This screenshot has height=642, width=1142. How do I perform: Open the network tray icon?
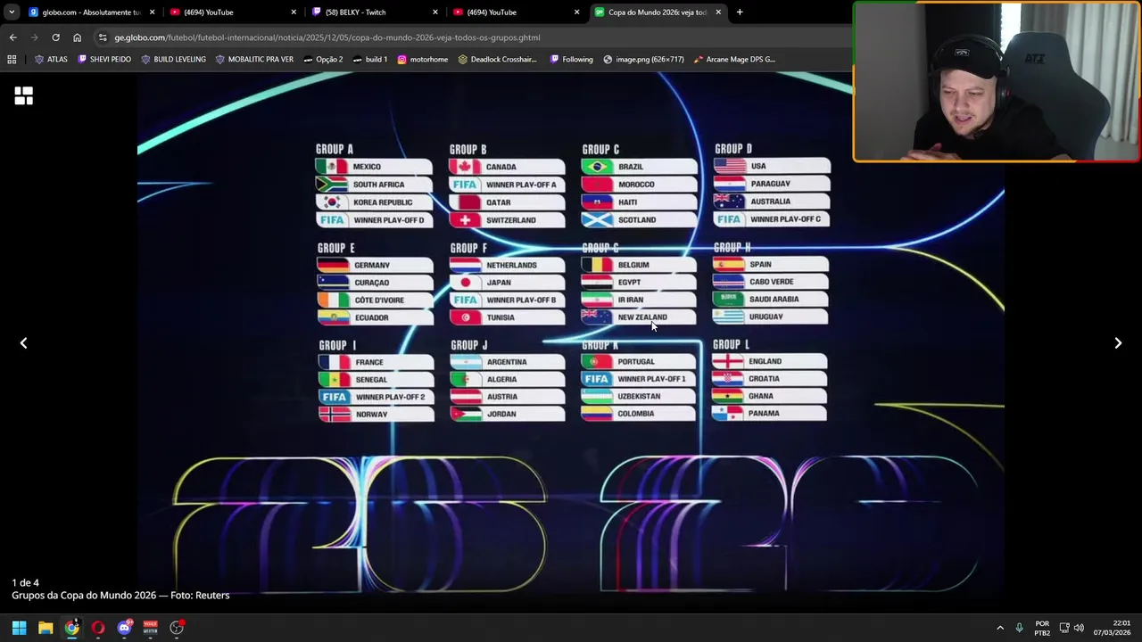coord(1064,628)
